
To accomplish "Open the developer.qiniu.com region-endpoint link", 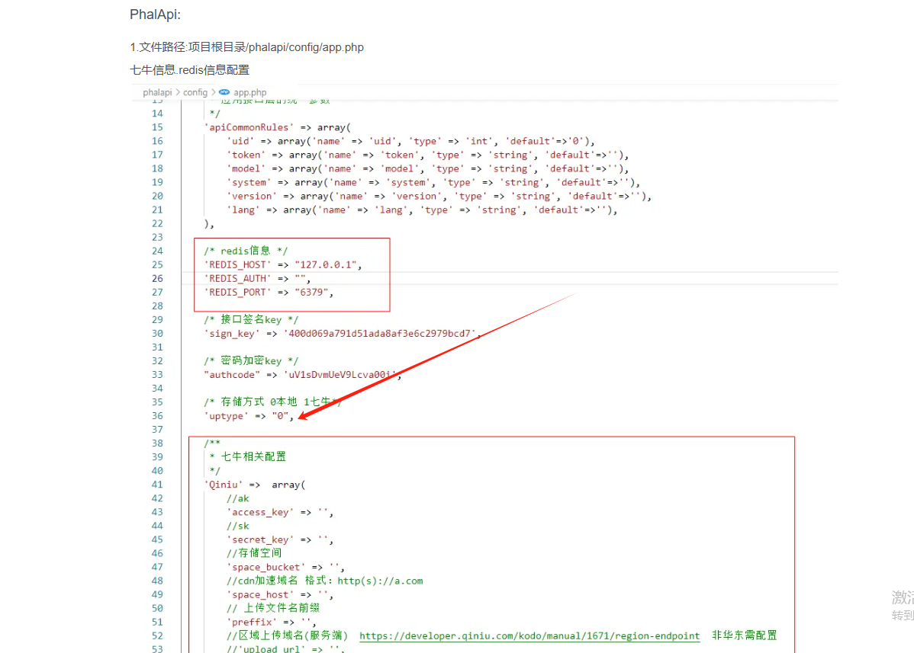I will (x=529, y=635).
